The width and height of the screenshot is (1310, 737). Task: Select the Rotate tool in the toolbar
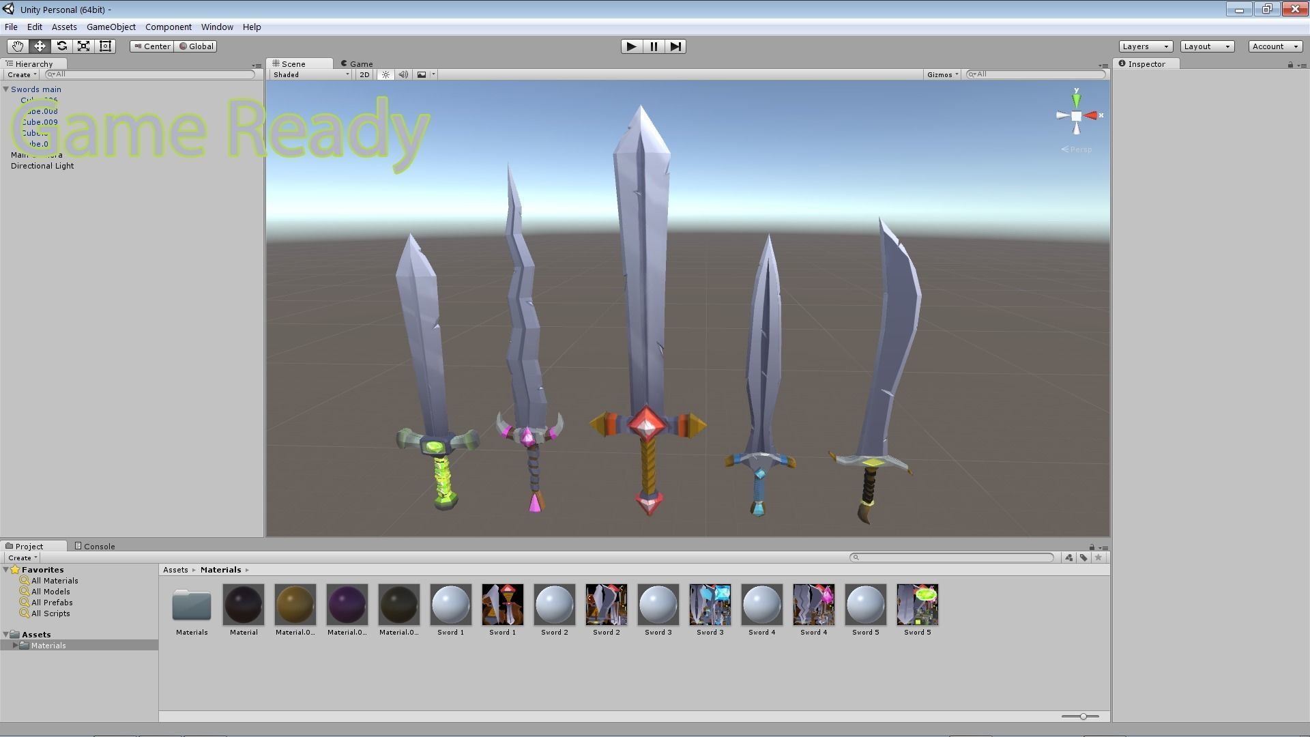(x=61, y=46)
